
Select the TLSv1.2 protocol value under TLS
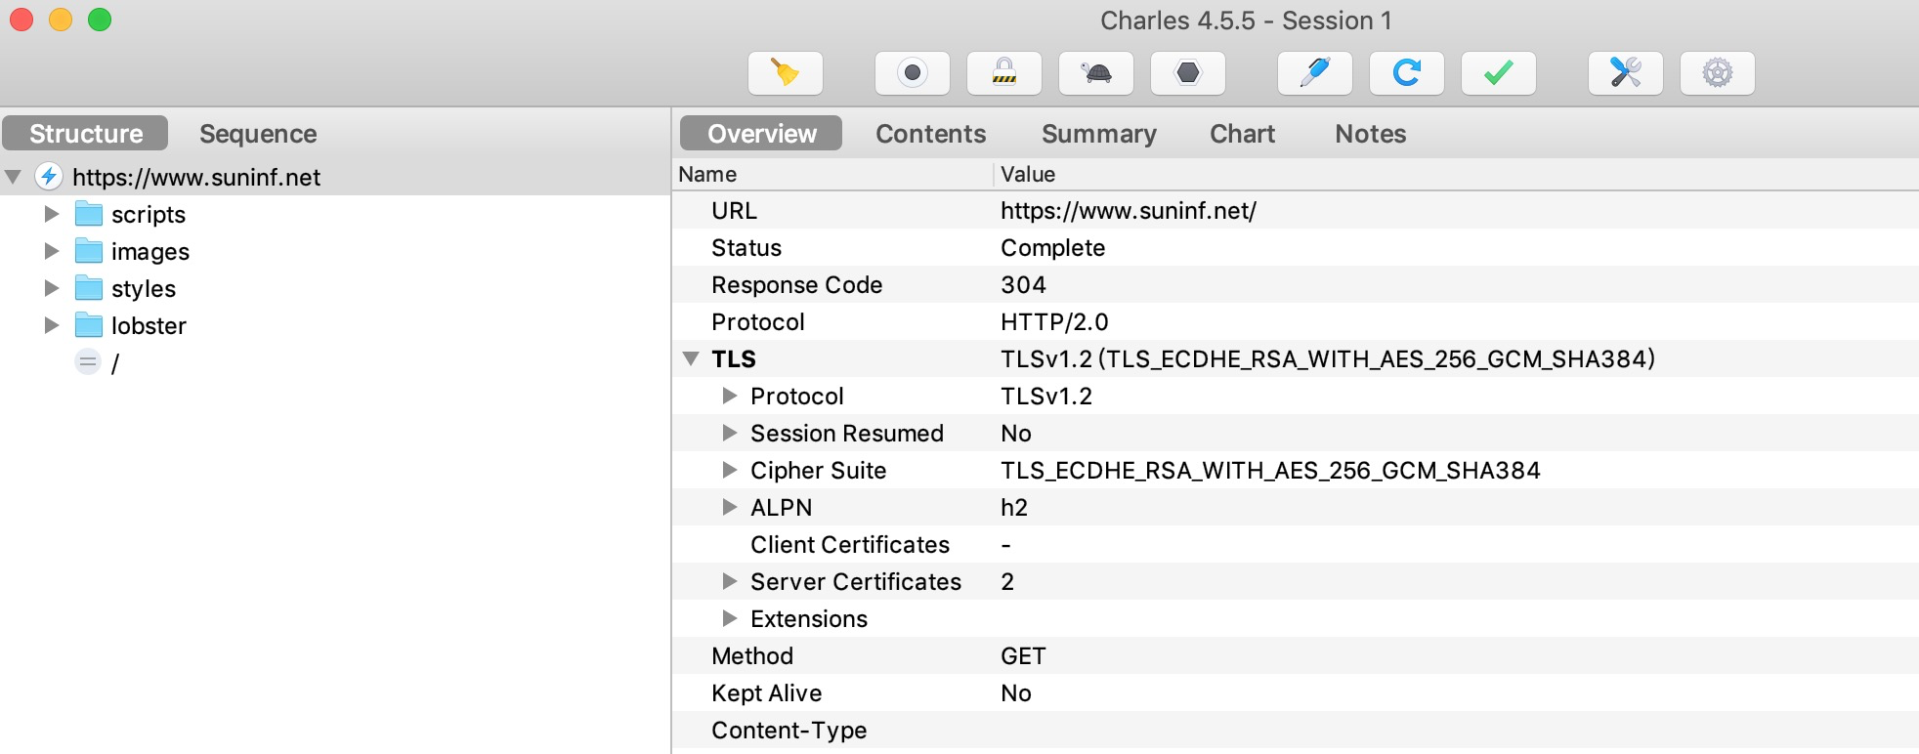pyautogui.click(x=1046, y=397)
